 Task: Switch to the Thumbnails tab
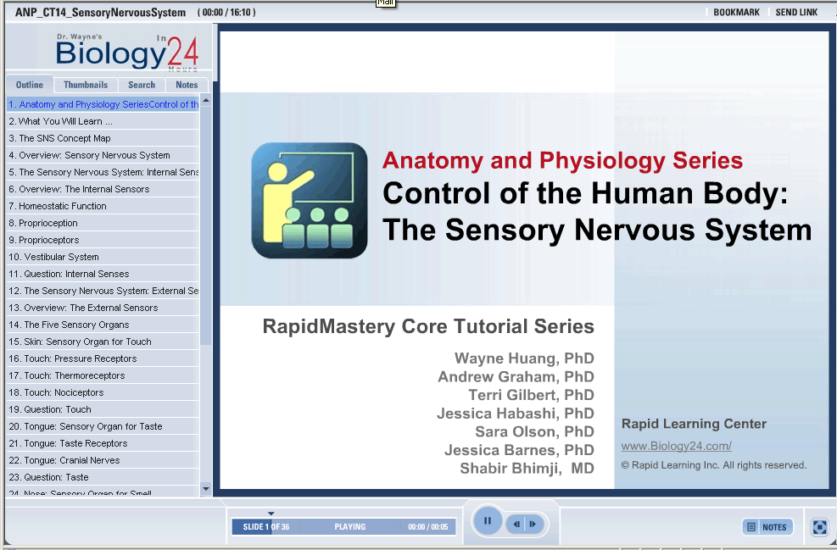86,85
